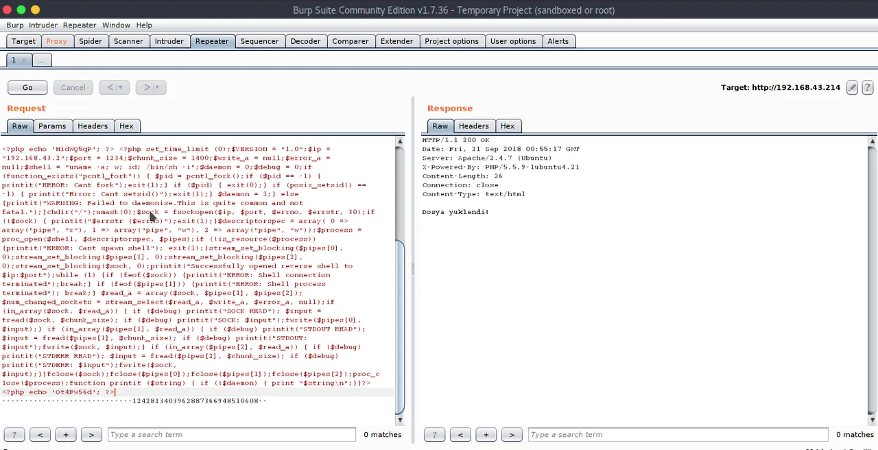Click the Request pane vertical scrollbar thumb
Screen dimensions: 878x450
400,327
